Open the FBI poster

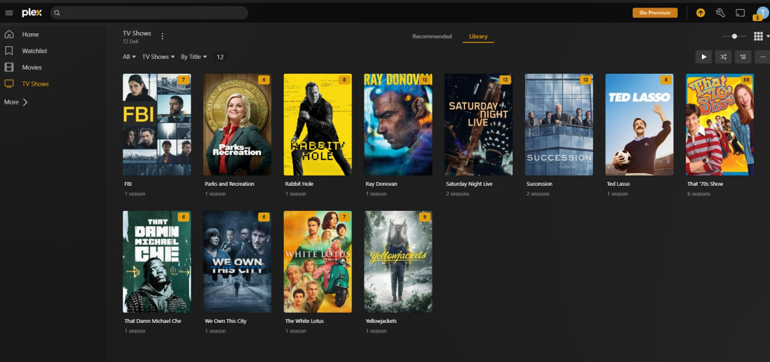157,124
